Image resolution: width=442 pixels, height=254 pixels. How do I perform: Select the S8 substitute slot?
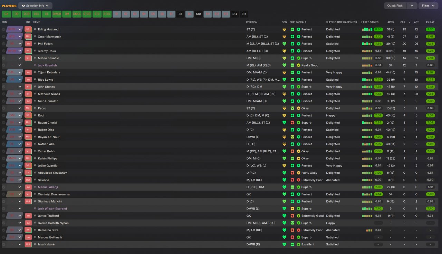(x=180, y=14)
